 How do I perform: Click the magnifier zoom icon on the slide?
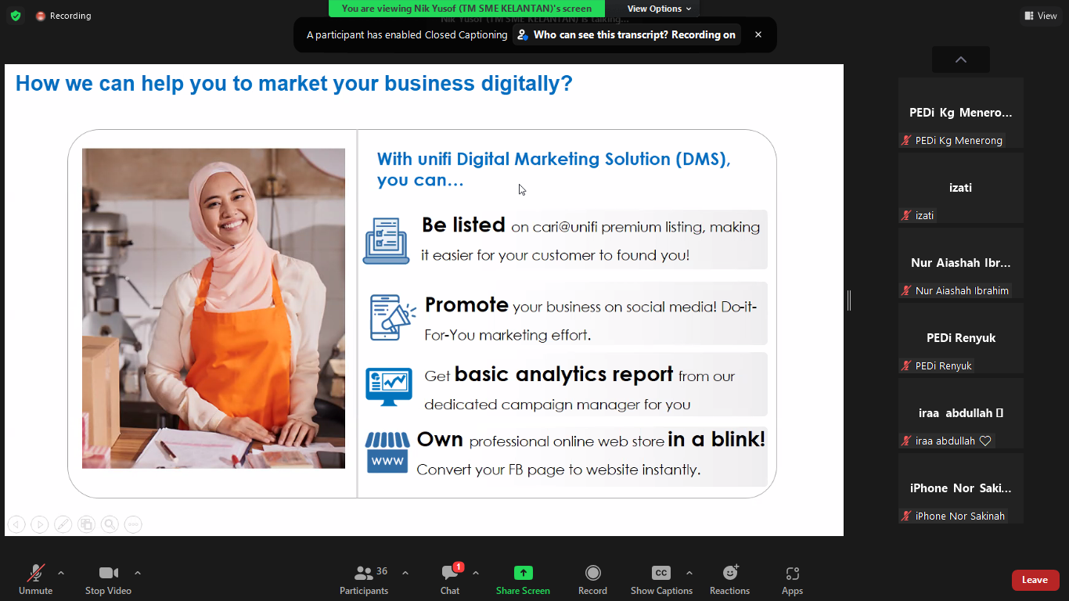(110, 524)
